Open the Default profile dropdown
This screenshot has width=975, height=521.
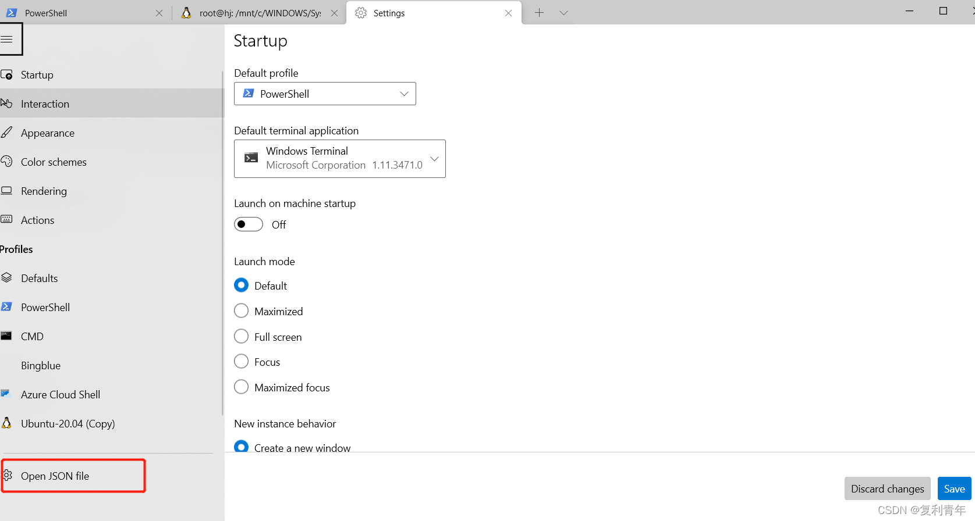click(x=325, y=94)
